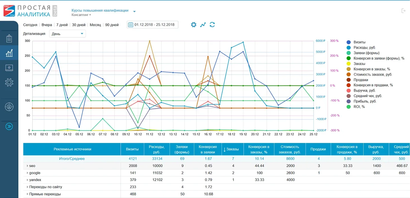Click the logout icon at top right
The width and height of the screenshot is (410, 198).
403,11
